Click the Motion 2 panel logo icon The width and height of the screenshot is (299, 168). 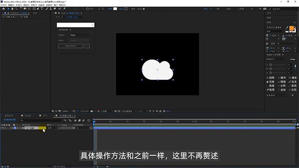pos(292,59)
